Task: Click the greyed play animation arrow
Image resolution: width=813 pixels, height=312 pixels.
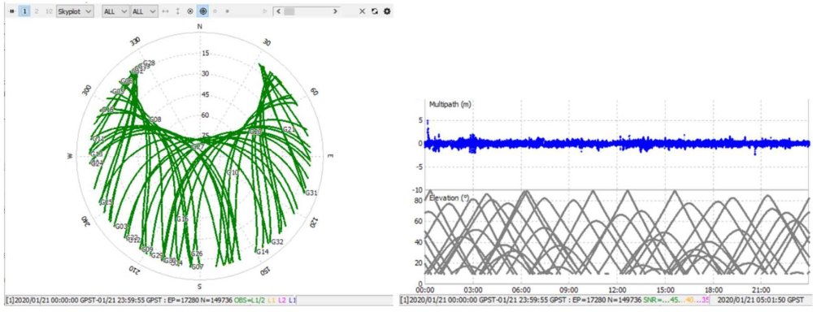Action: point(265,11)
